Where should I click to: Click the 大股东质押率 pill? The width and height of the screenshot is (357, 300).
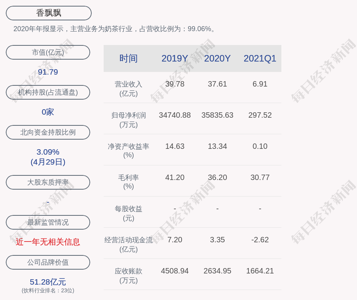48,182
